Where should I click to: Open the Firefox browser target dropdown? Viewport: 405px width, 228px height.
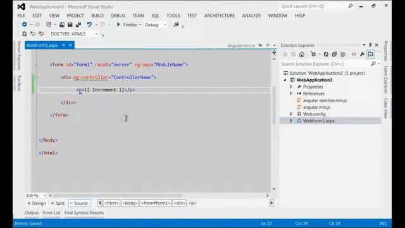(140, 25)
